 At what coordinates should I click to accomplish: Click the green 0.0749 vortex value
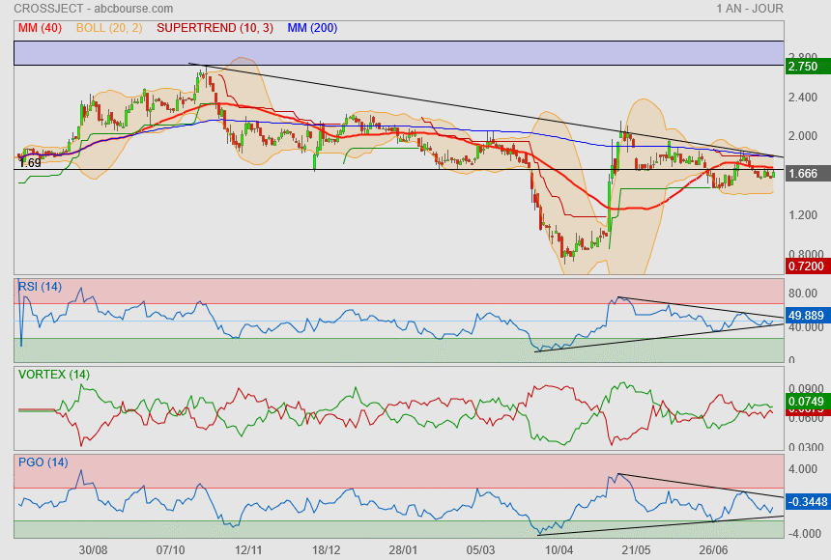click(x=808, y=401)
